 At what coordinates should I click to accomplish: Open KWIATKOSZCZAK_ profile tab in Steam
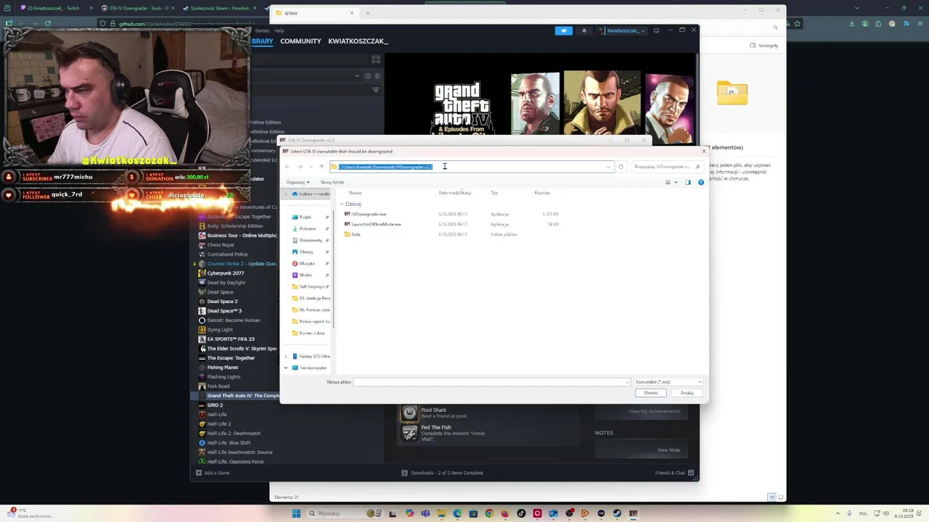358,41
